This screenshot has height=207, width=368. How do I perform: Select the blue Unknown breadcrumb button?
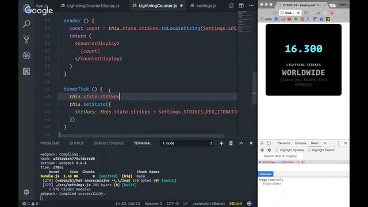[266, 174]
